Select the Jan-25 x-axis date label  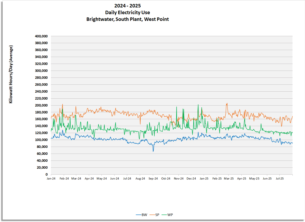click(x=204, y=178)
